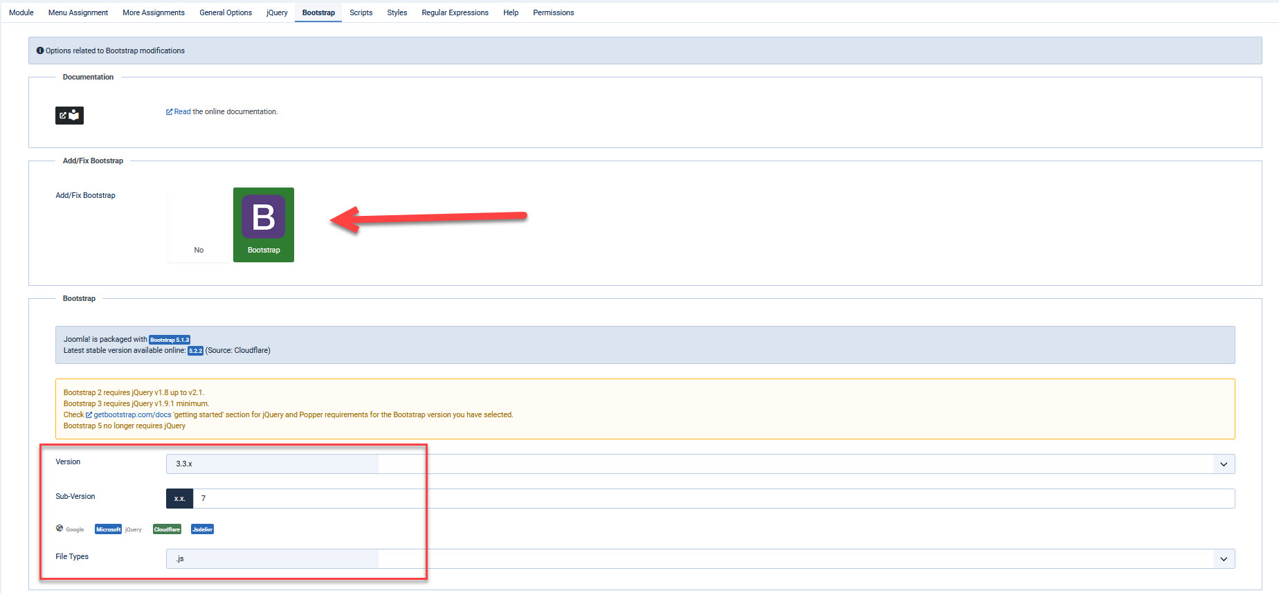The image size is (1279, 593).
Task: Click the chevron arrow of File Types dropdown
Action: (x=1224, y=559)
